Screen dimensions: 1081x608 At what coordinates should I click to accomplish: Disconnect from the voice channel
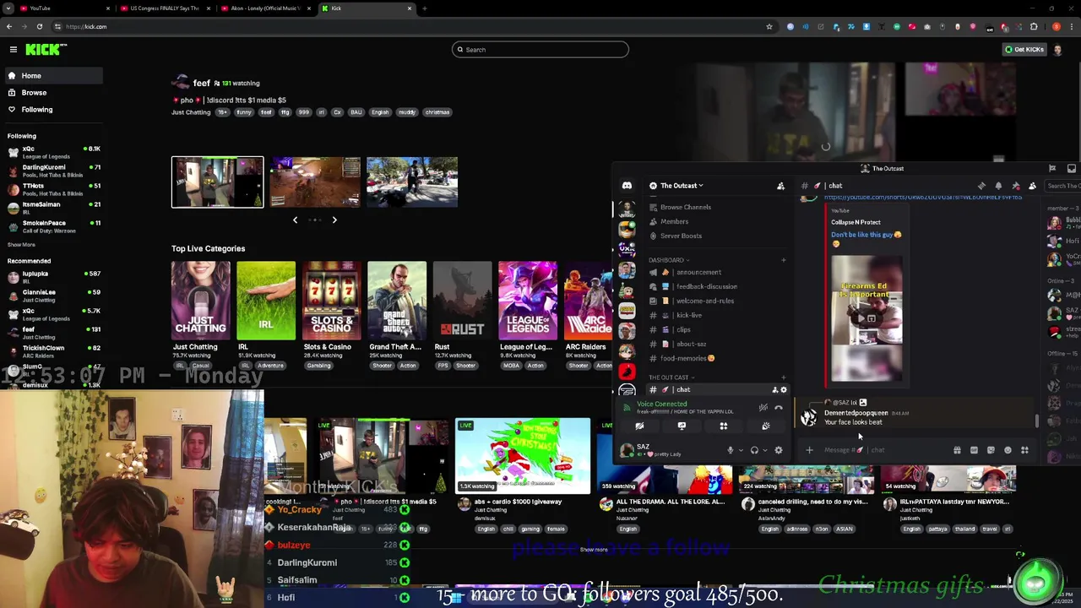(x=779, y=408)
